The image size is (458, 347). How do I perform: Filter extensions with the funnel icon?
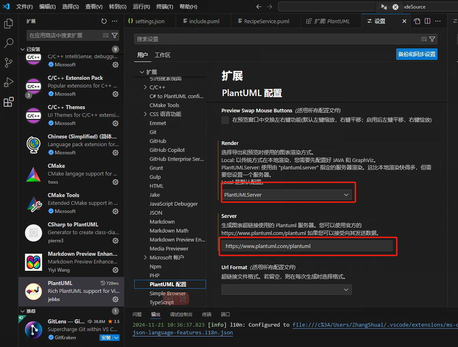115,35
